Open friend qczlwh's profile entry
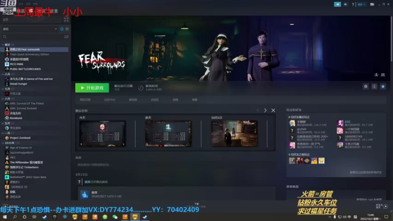Screen dimensions: 393x221 tap(308, 131)
